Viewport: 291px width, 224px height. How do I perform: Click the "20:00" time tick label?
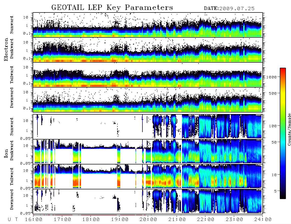[x=149, y=219]
